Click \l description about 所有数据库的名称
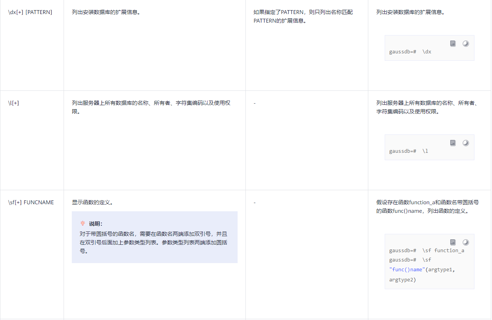 [151, 107]
